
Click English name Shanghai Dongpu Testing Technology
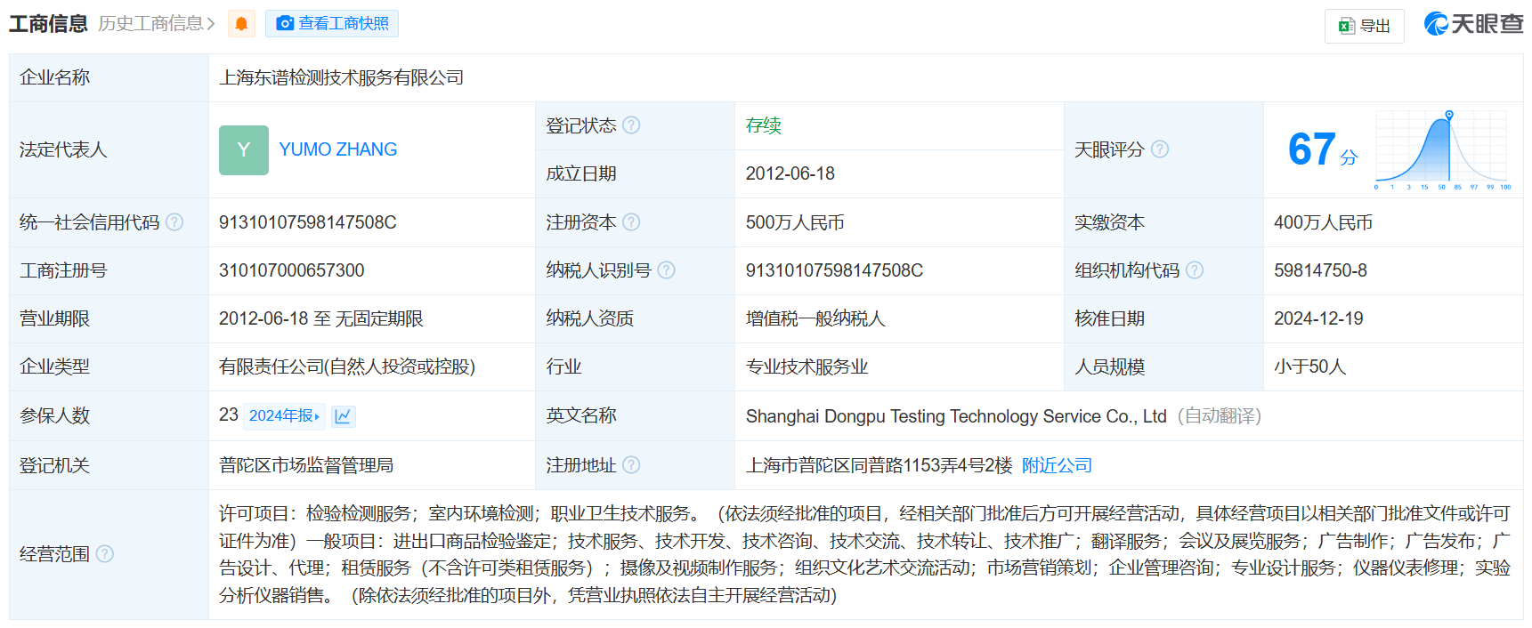956,416
